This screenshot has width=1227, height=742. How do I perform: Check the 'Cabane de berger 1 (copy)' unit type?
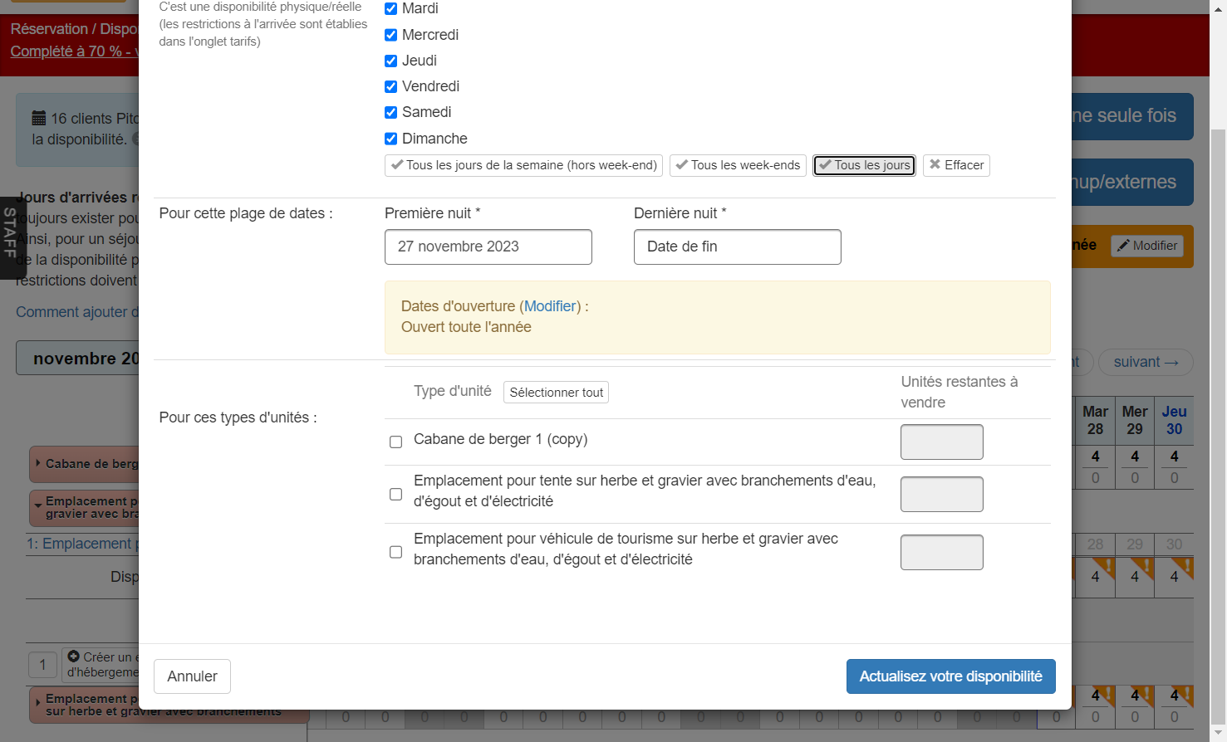(x=396, y=442)
